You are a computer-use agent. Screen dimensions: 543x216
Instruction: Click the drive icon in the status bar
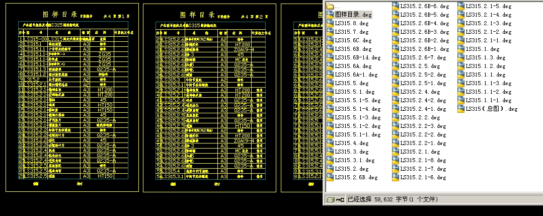(x=332, y=199)
